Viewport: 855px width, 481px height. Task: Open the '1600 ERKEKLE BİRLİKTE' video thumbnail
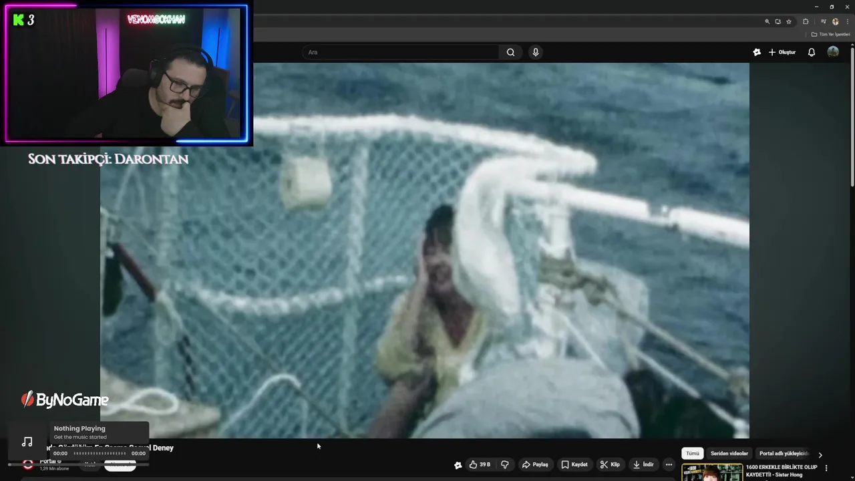(711, 472)
